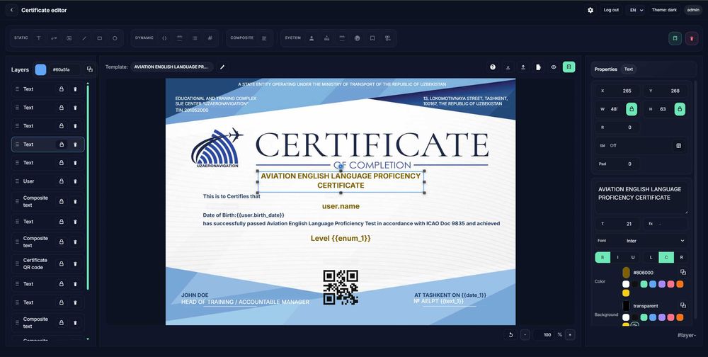Screen dimensions: 708x357
Task: Add the system user element icon
Action: coord(311,38)
